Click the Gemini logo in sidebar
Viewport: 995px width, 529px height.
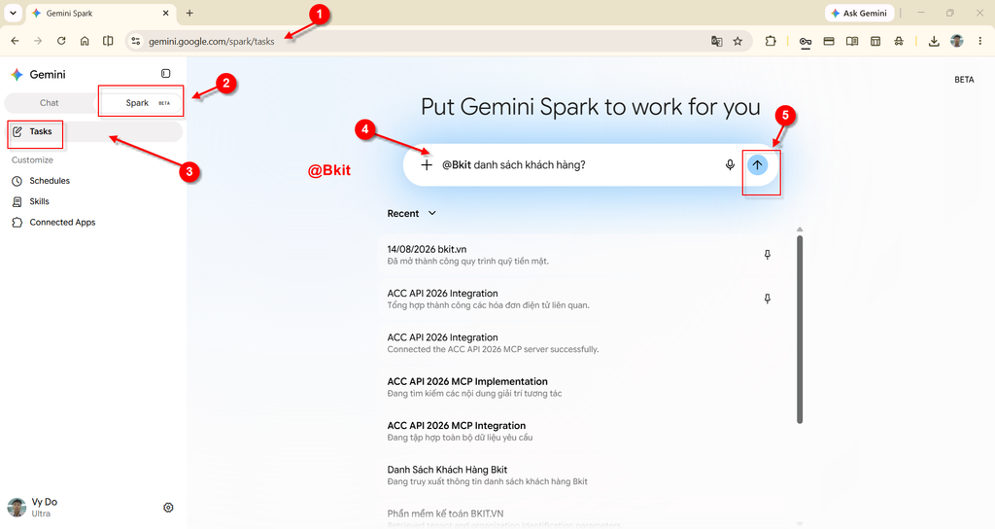pyautogui.click(x=17, y=74)
